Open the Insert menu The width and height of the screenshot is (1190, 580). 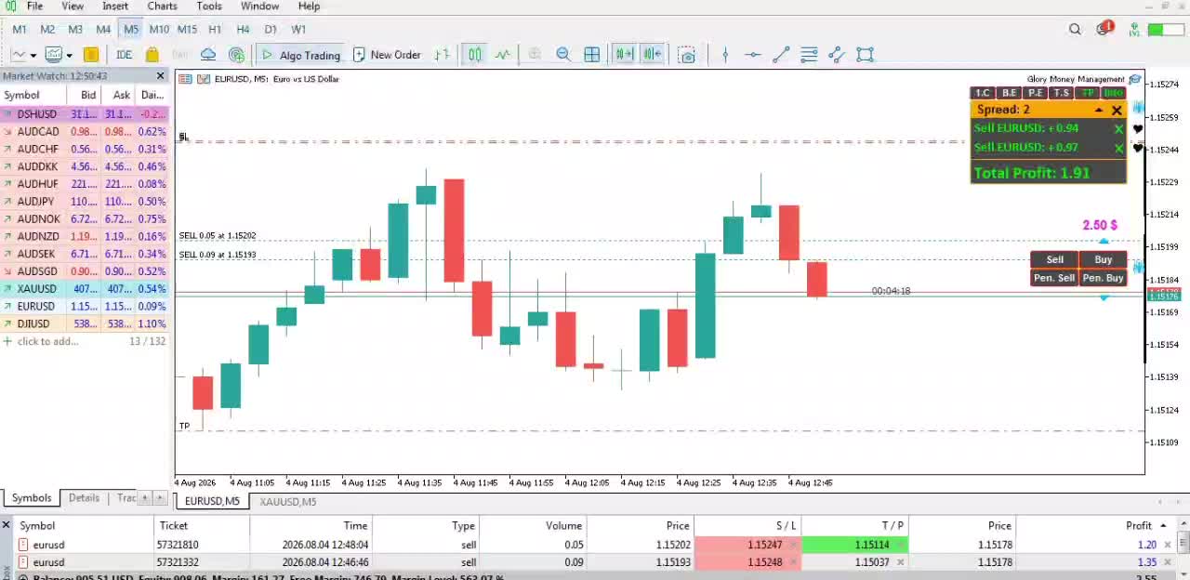coord(115,7)
